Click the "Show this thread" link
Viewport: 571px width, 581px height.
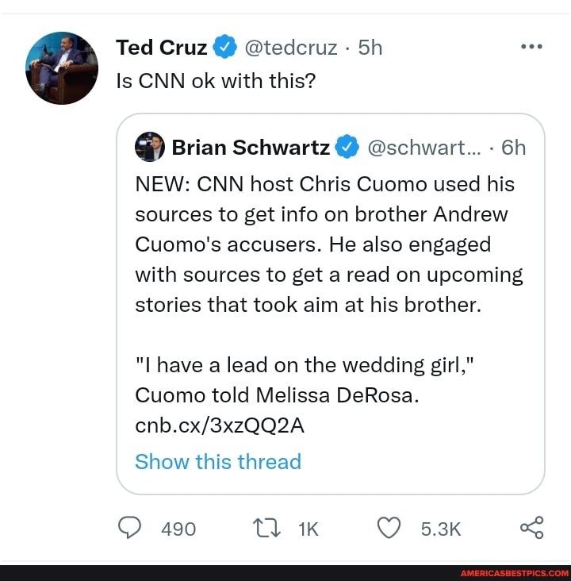click(x=218, y=461)
